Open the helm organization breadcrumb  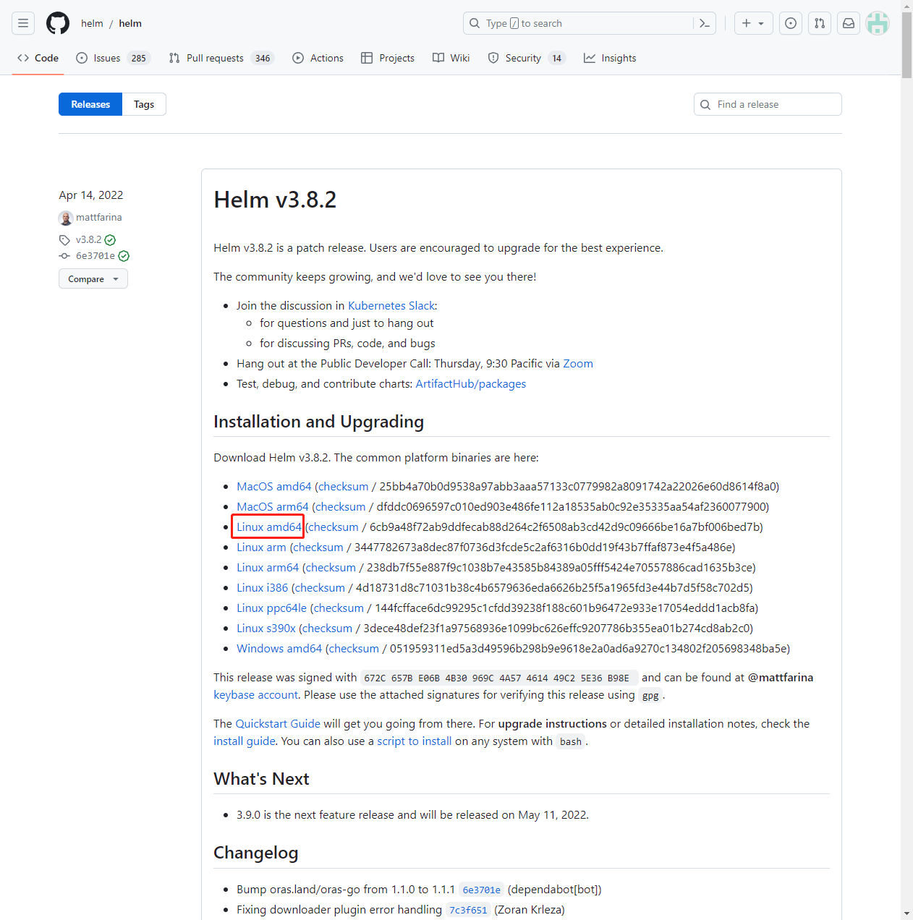[x=92, y=23]
